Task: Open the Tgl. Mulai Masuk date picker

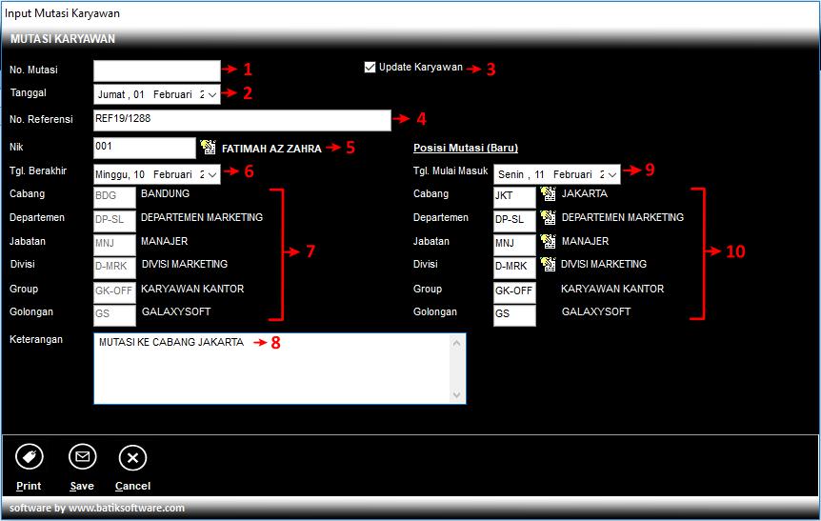Action: point(612,174)
